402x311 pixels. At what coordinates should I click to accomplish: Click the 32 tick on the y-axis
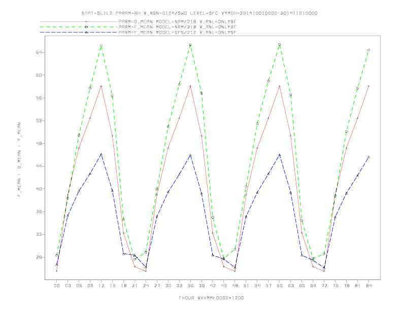(x=39, y=234)
